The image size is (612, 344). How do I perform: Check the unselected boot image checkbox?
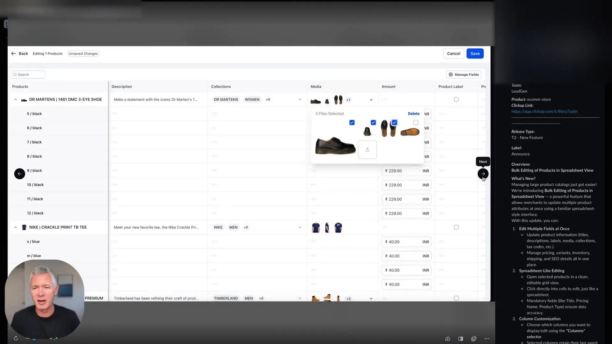[x=415, y=122]
